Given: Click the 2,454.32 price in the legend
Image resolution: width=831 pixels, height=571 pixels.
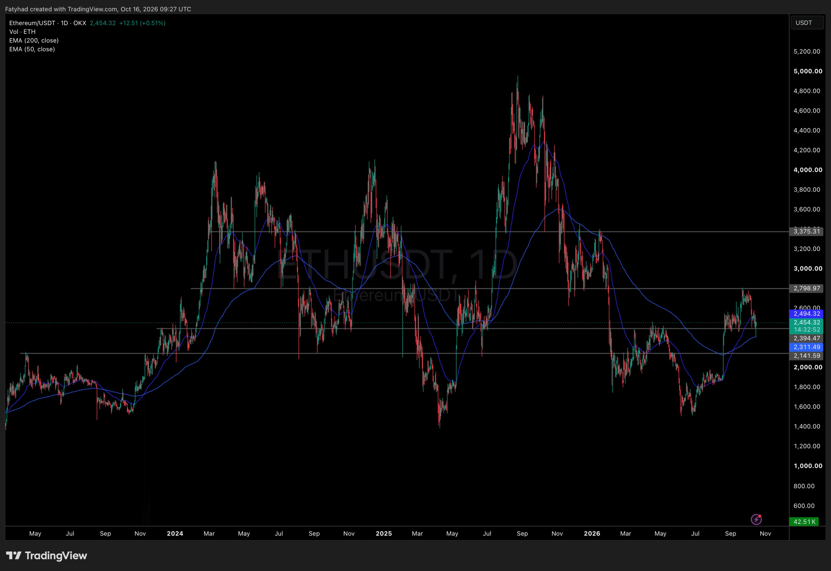Looking at the screenshot, I should 103,23.
